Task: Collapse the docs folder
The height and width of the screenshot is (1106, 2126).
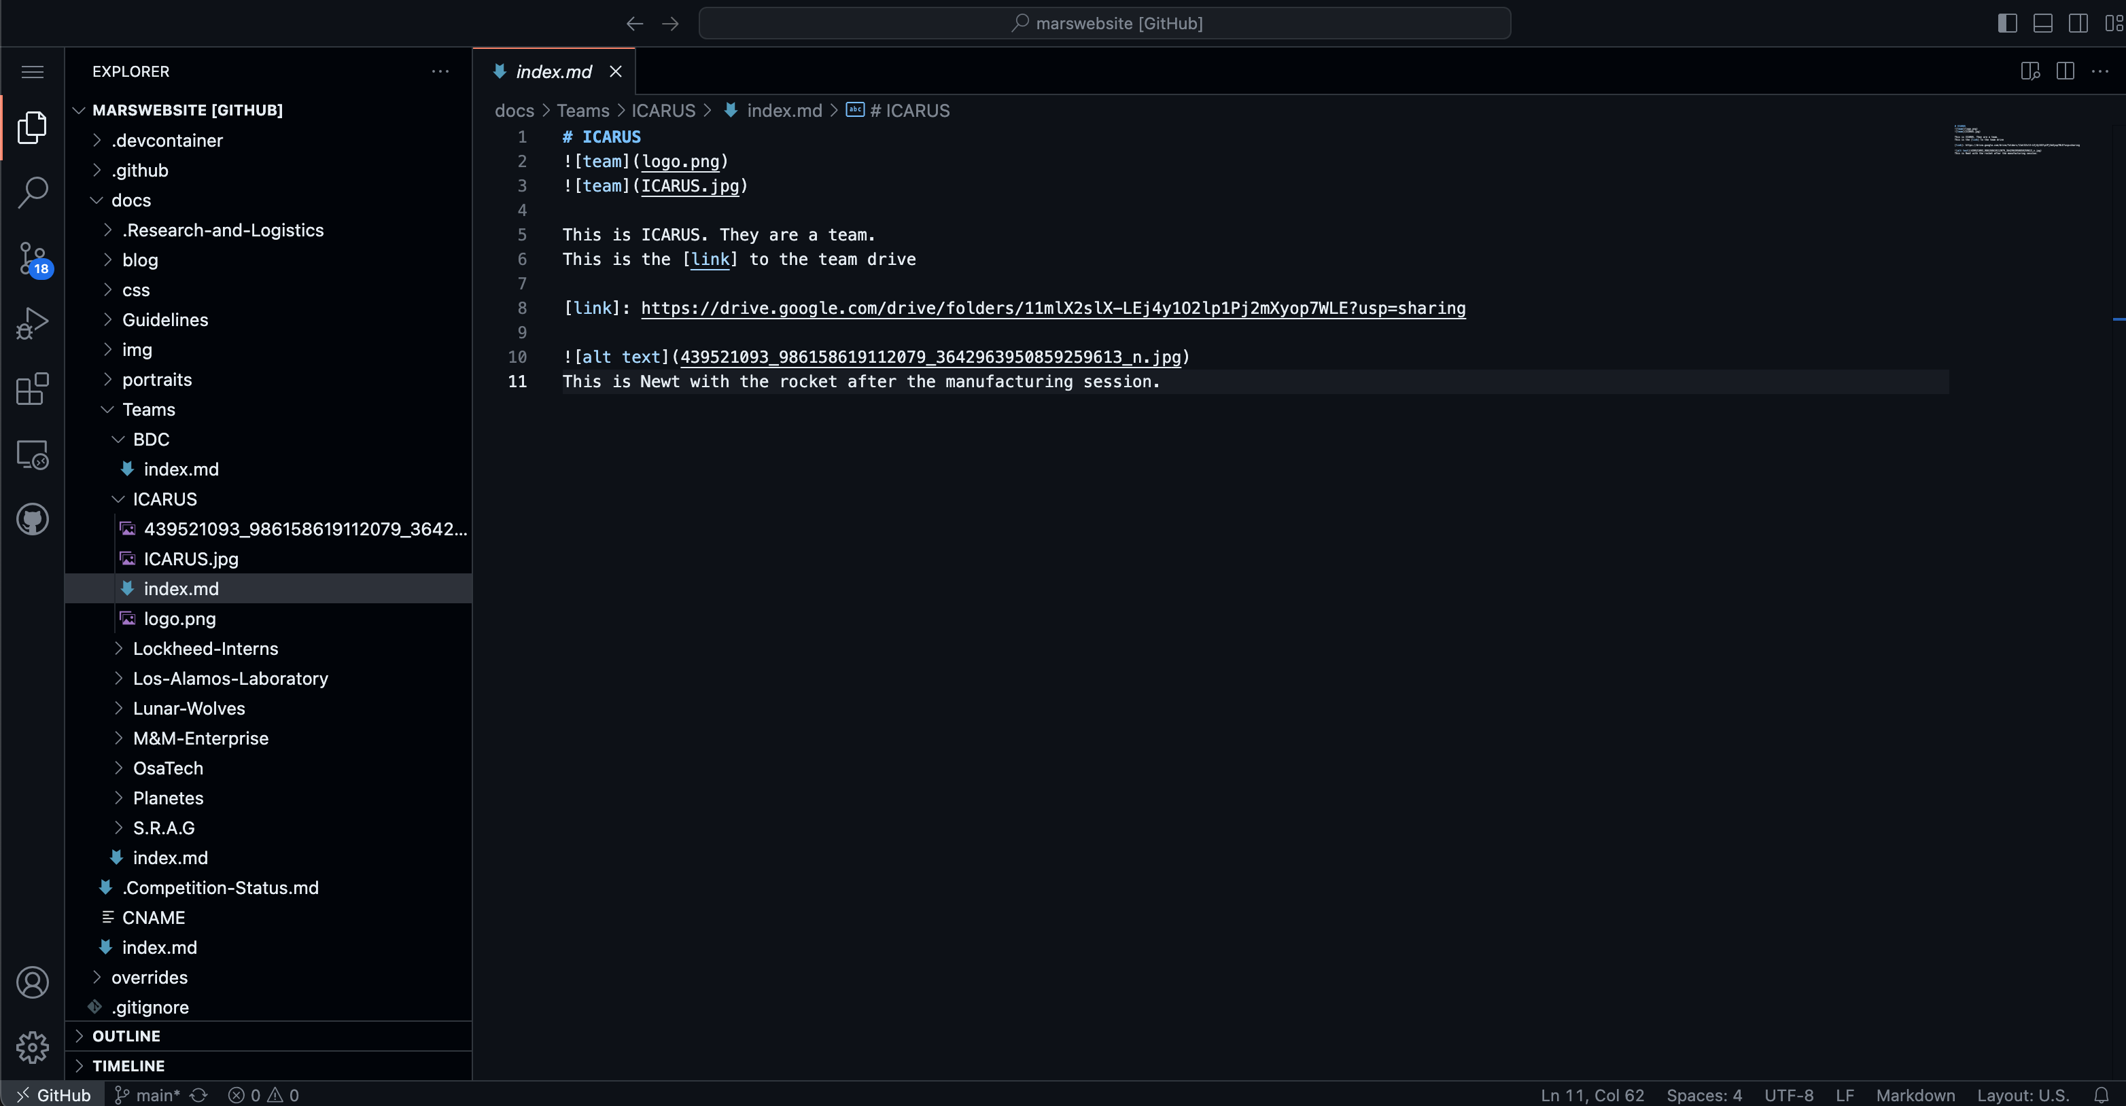Action: point(268,200)
